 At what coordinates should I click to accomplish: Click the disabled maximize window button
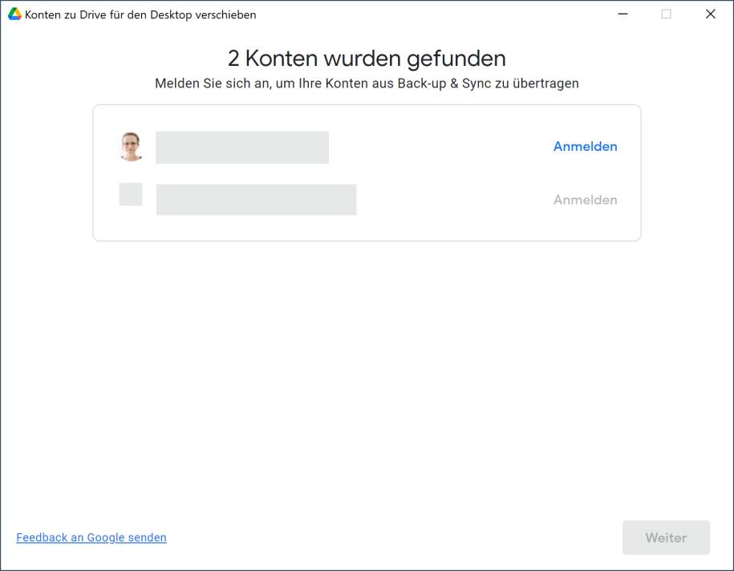[666, 14]
